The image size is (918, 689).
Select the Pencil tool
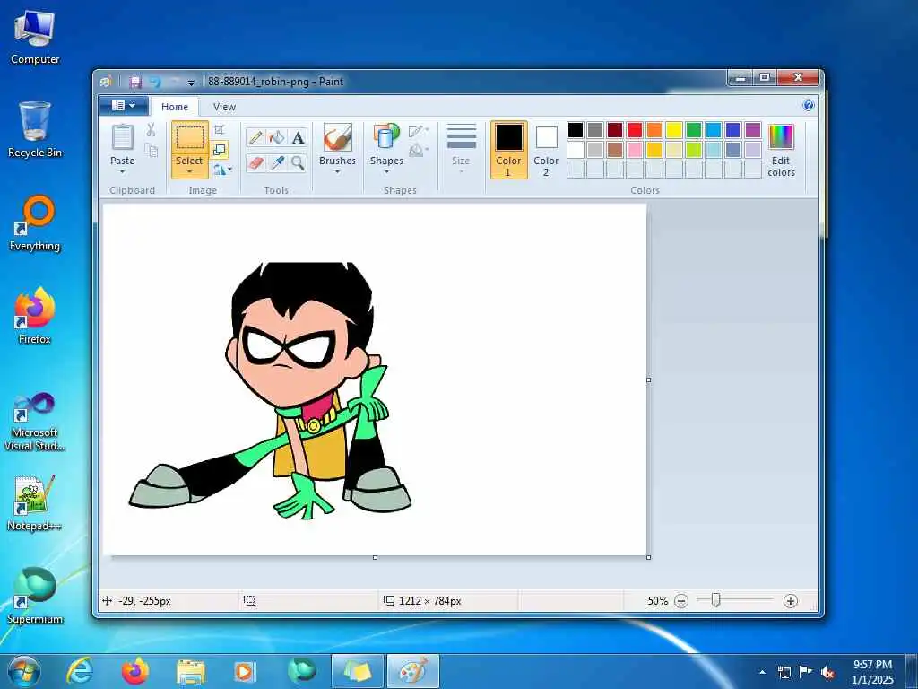(255, 137)
